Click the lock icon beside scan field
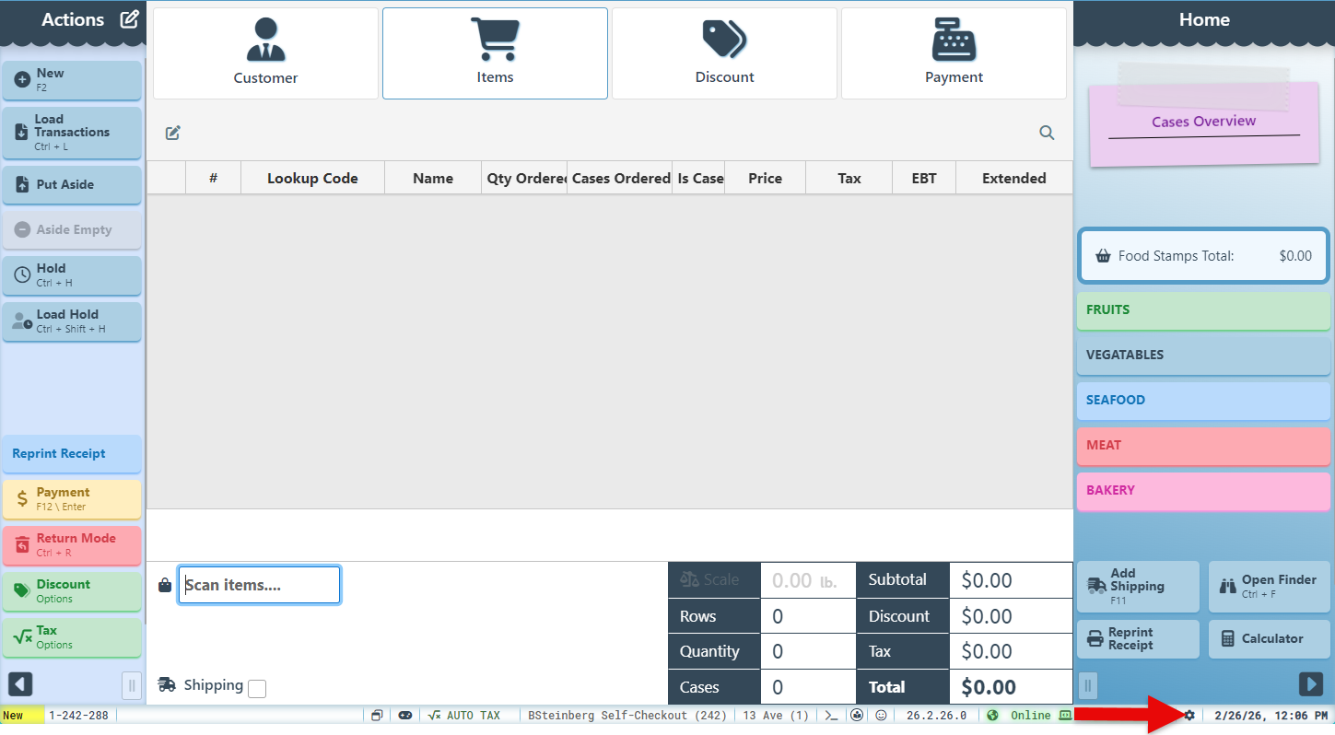The image size is (1335, 735). pyautogui.click(x=165, y=585)
